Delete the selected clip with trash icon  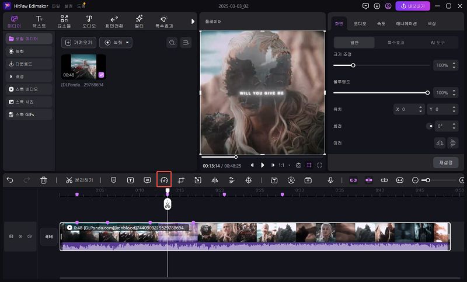point(44,180)
